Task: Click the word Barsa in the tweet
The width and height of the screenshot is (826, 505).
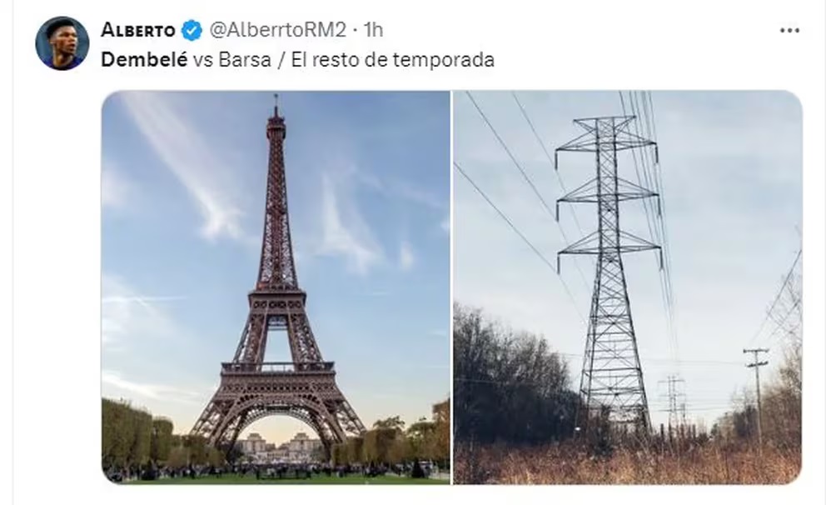Action: point(245,59)
